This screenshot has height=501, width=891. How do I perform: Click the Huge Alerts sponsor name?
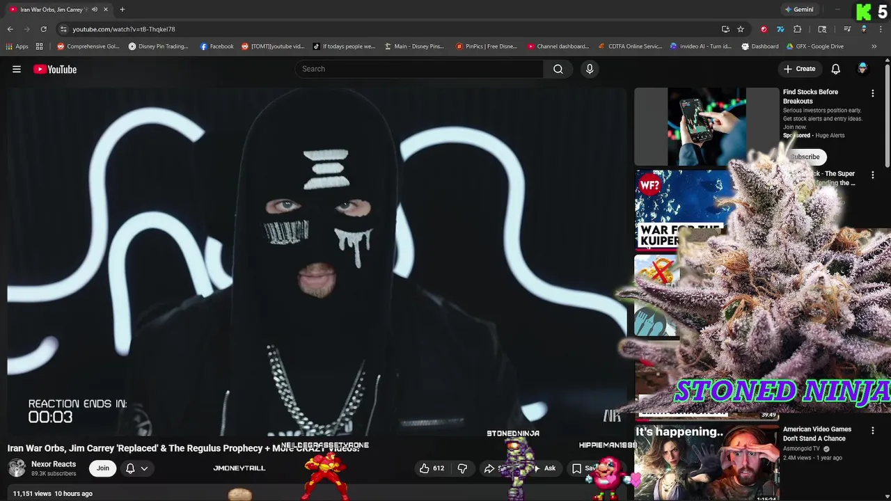(830, 136)
